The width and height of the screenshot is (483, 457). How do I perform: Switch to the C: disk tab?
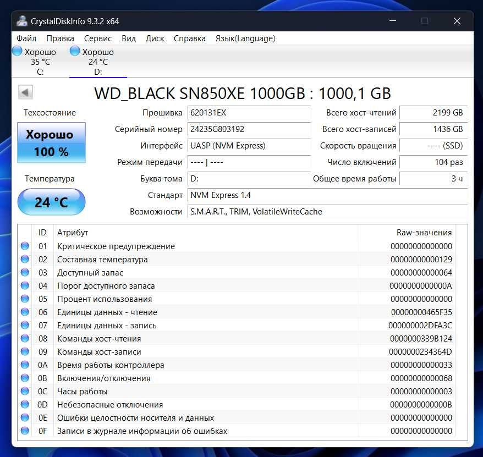click(x=40, y=62)
